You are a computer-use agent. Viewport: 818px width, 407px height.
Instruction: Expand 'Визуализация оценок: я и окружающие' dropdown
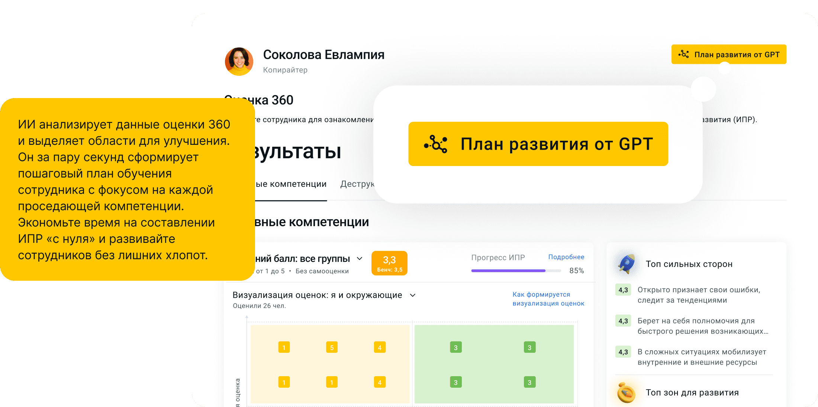(412, 295)
